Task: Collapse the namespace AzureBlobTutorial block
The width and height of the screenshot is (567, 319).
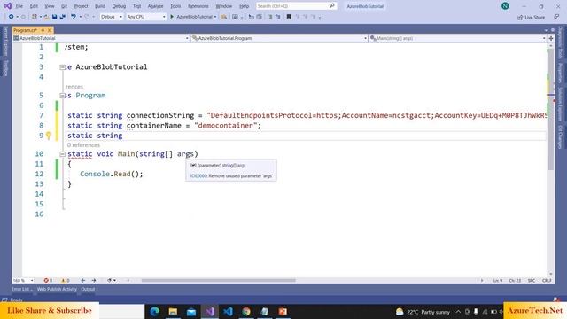Action: tap(62, 67)
